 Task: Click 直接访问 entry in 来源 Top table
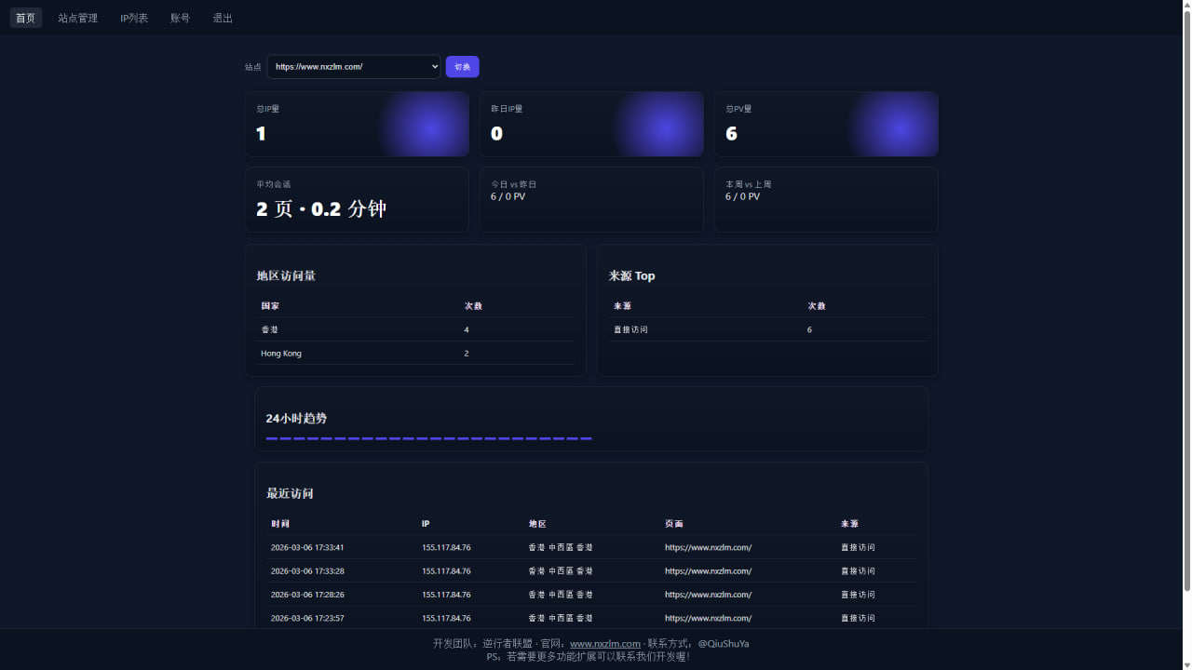tap(631, 329)
